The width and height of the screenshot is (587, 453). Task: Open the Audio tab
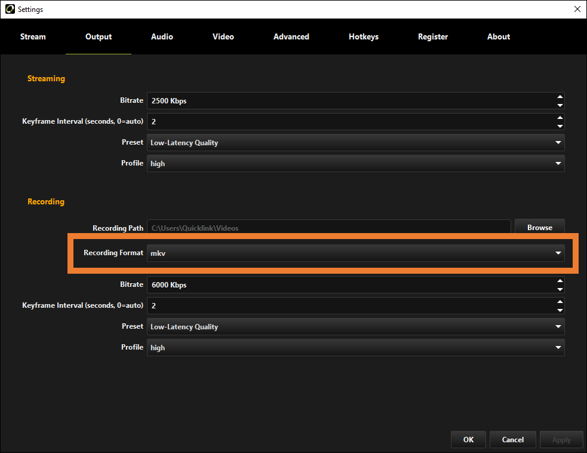point(162,36)
